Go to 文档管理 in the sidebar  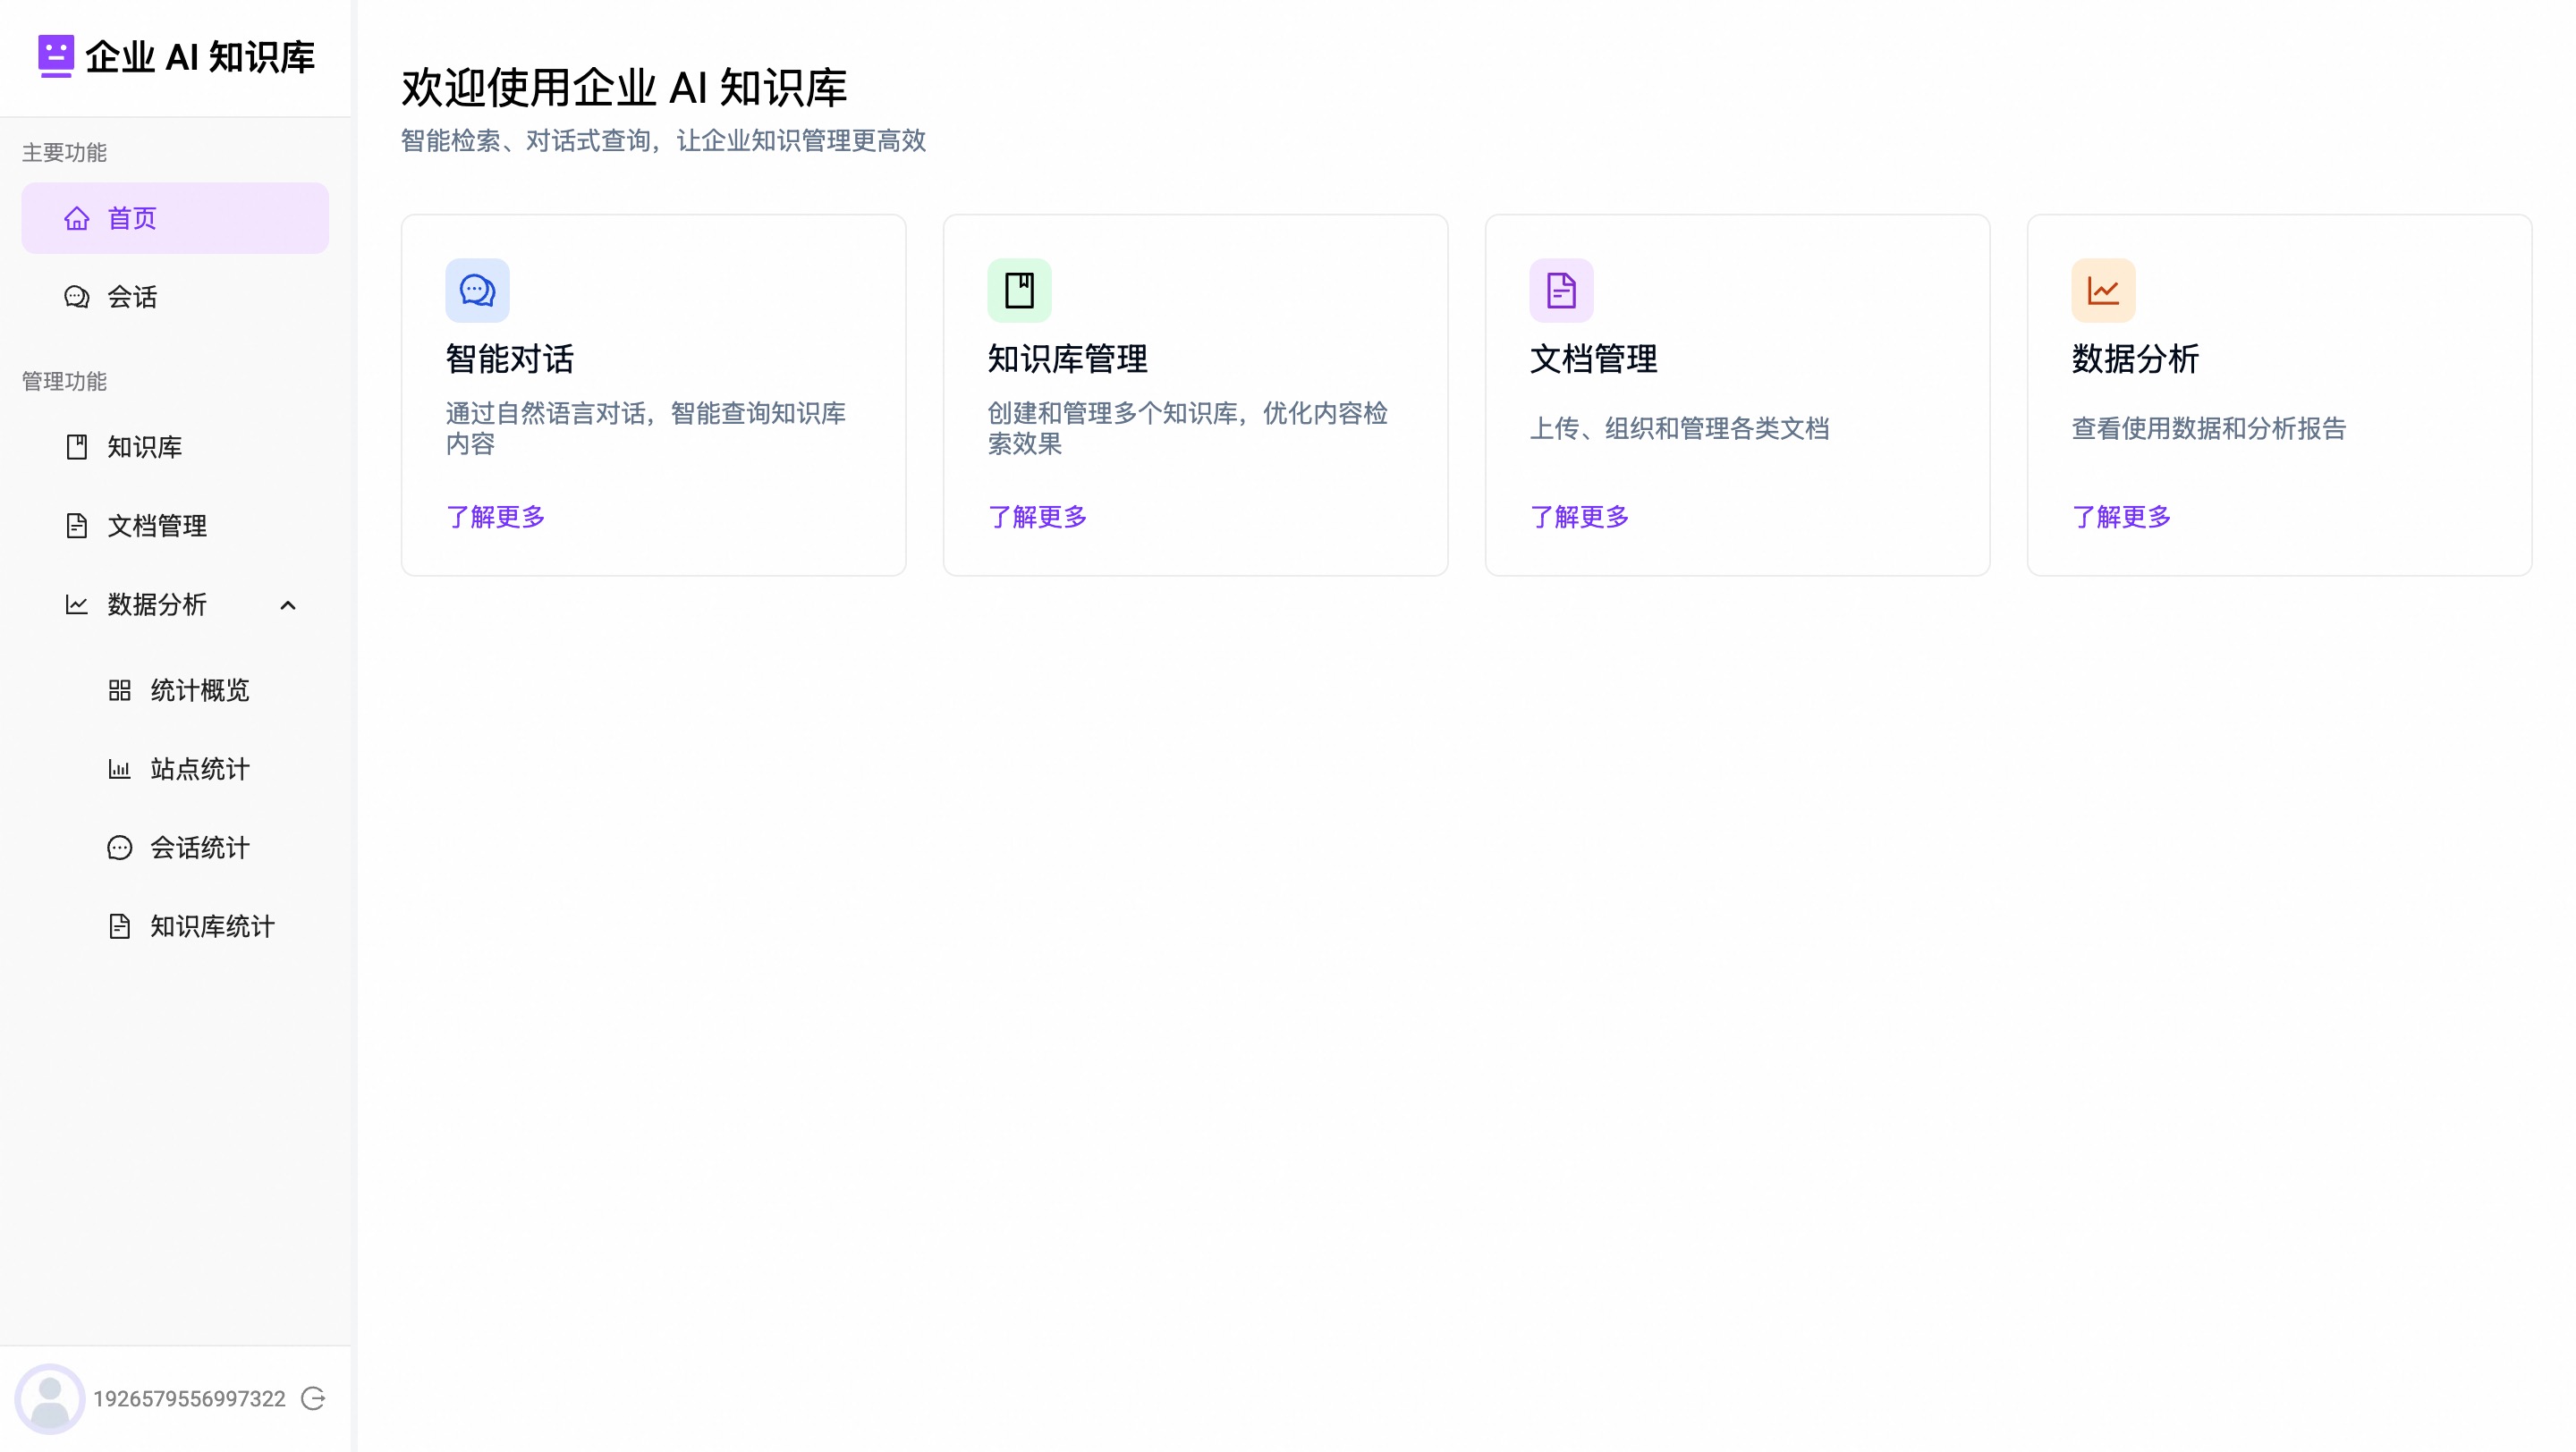[157, 526]
